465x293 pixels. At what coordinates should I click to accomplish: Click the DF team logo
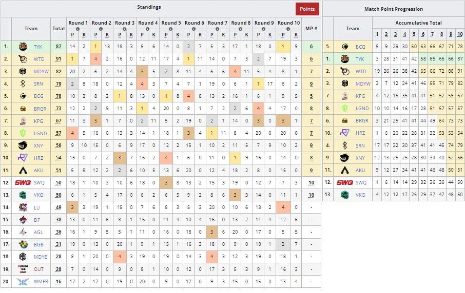[x=23, y=219]
